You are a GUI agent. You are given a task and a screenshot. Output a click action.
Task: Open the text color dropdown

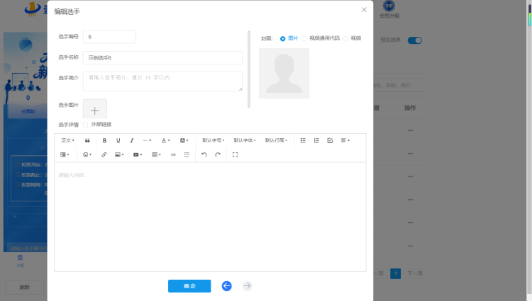coord(165,140)
